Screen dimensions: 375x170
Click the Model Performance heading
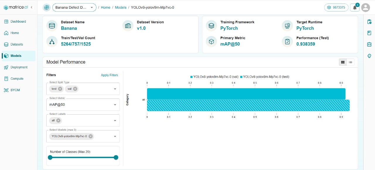(66, 62)
